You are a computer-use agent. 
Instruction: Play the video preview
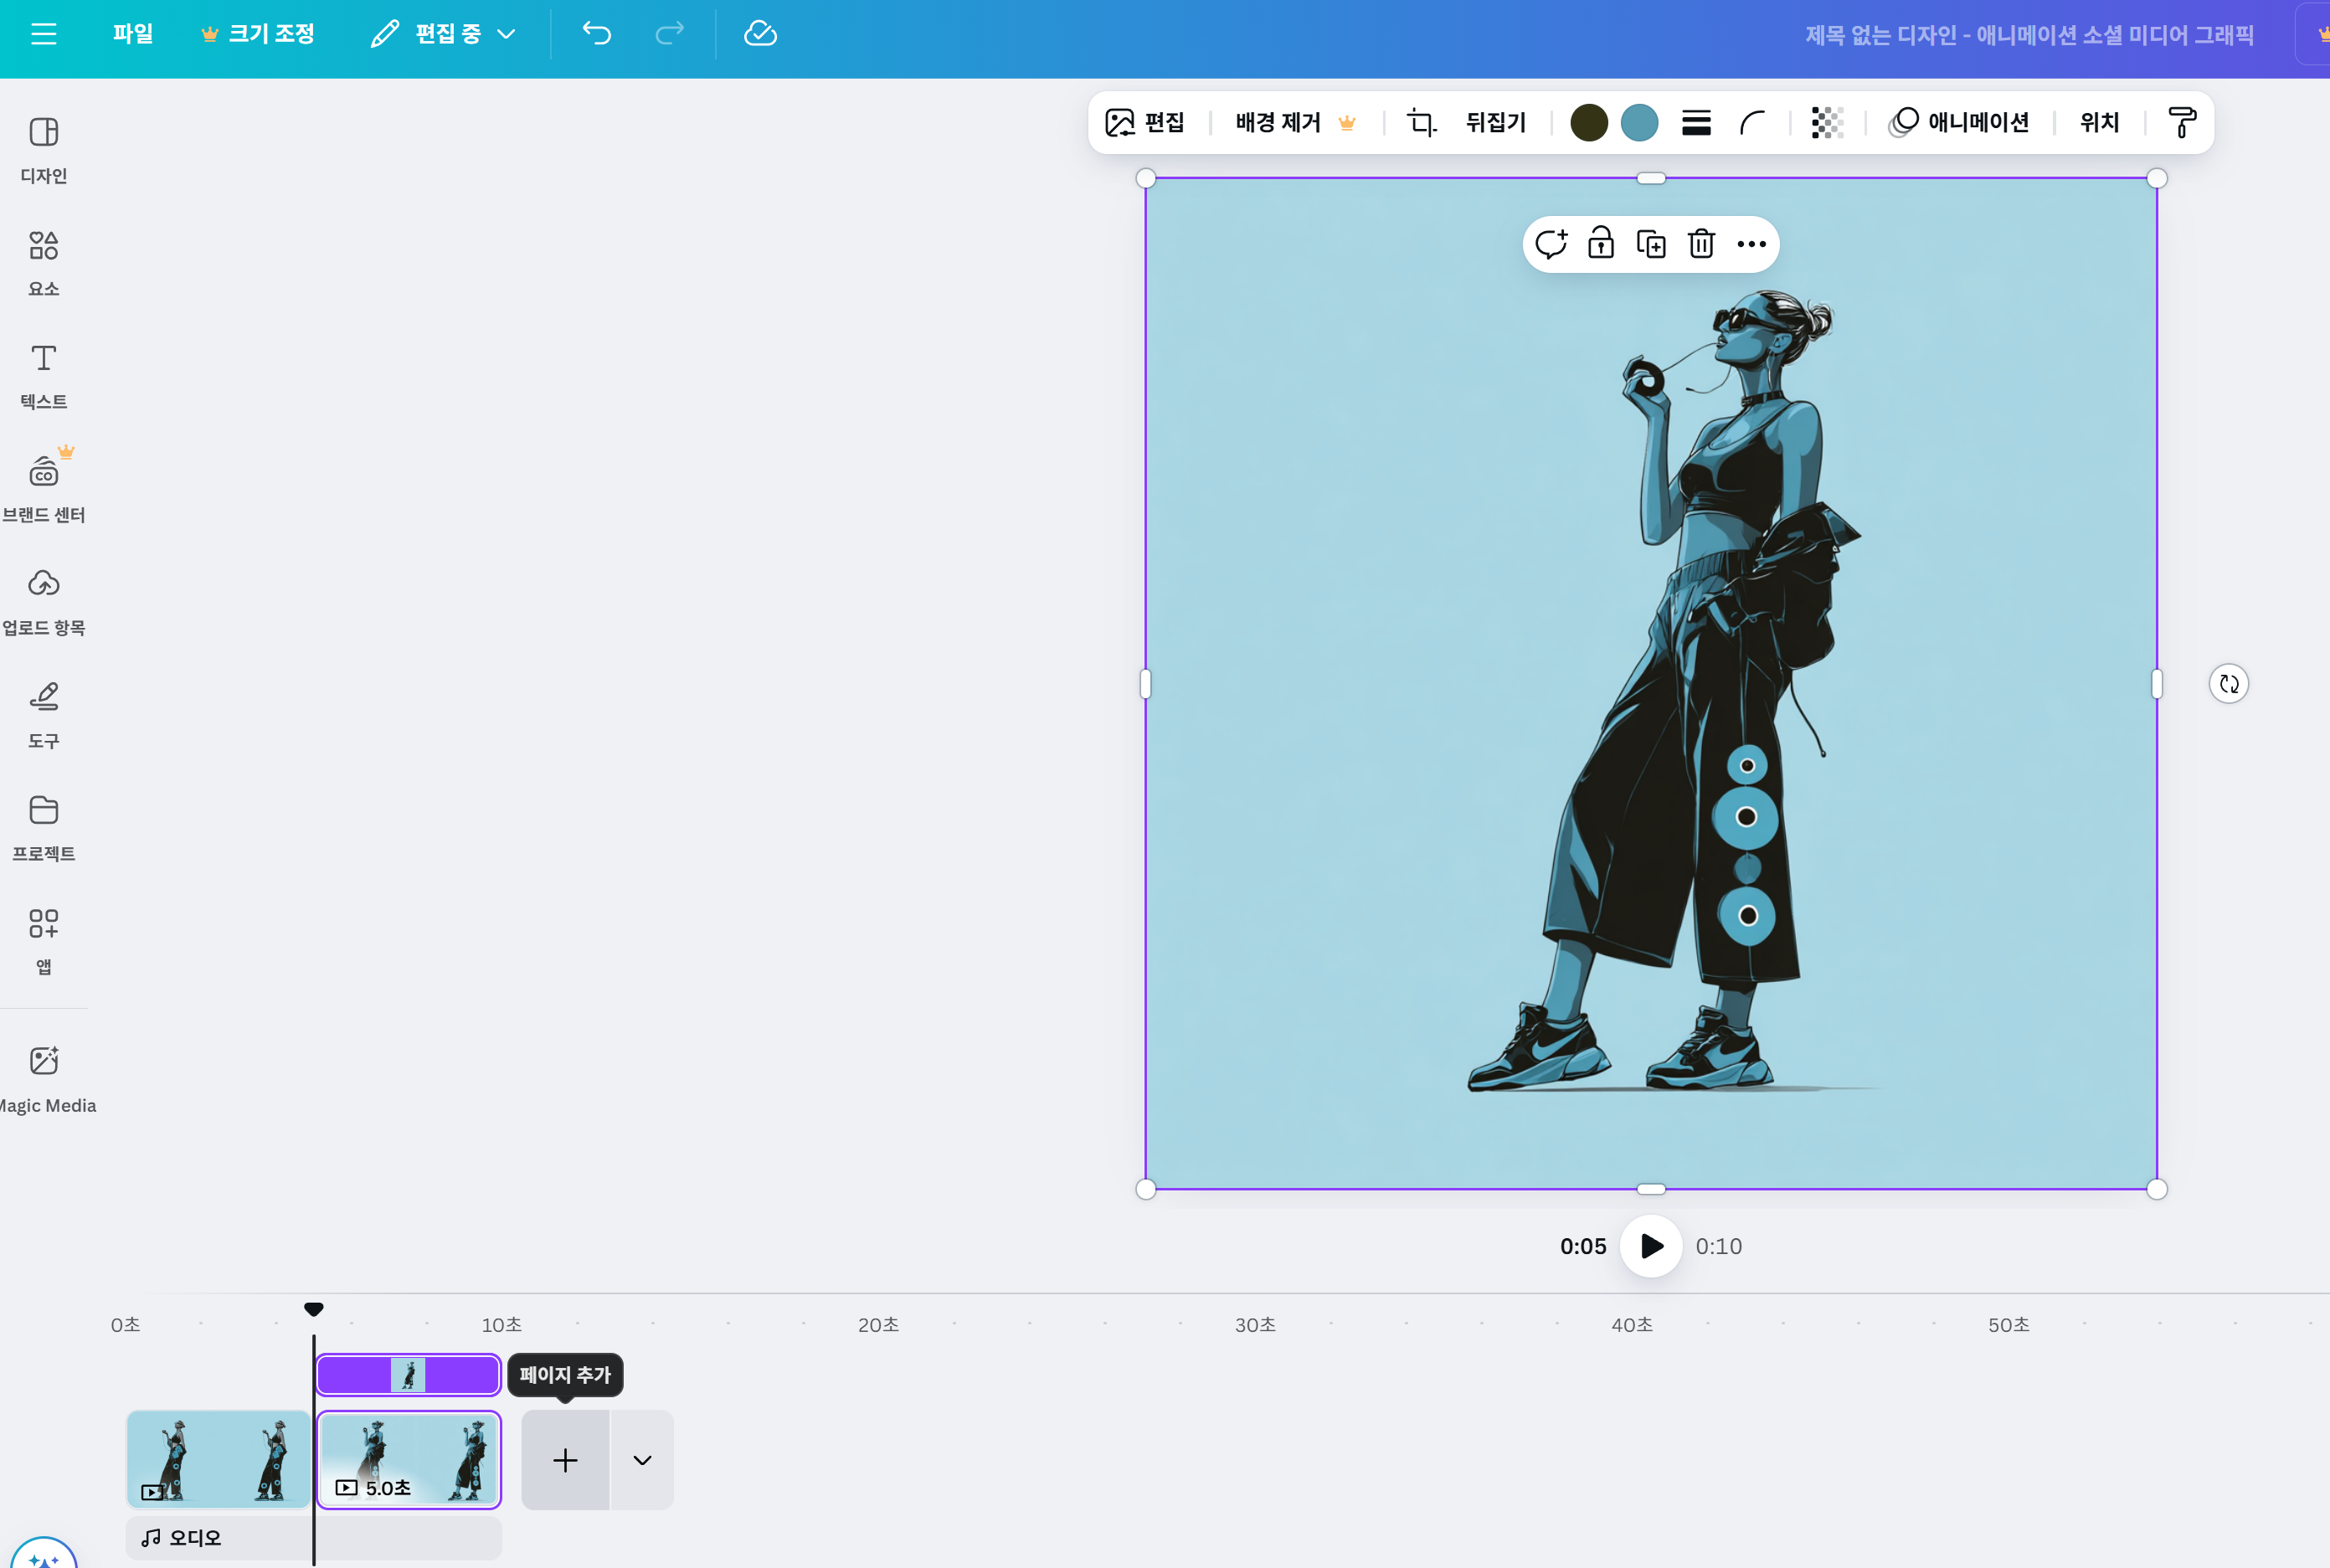[x=1651, y=1246]
